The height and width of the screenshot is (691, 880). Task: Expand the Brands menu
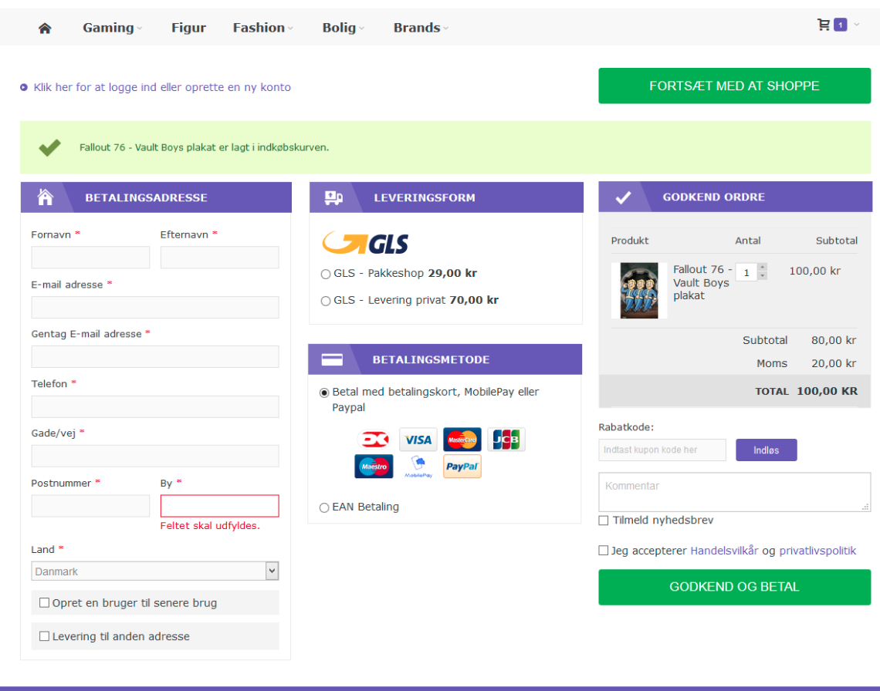(x=420, y=28)
